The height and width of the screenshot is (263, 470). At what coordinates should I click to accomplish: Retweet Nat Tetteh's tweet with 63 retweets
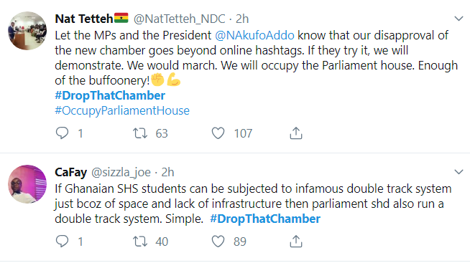(x=140, y=133)
